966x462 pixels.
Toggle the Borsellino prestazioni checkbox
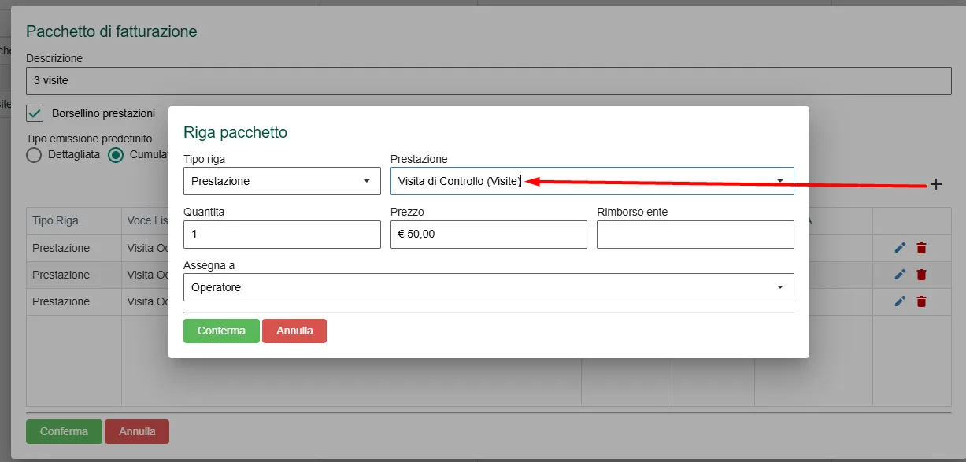tap(35, 113)
